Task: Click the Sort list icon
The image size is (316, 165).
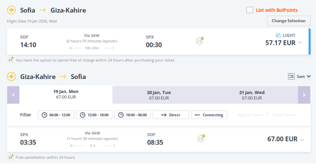Action: coord(291,76)
